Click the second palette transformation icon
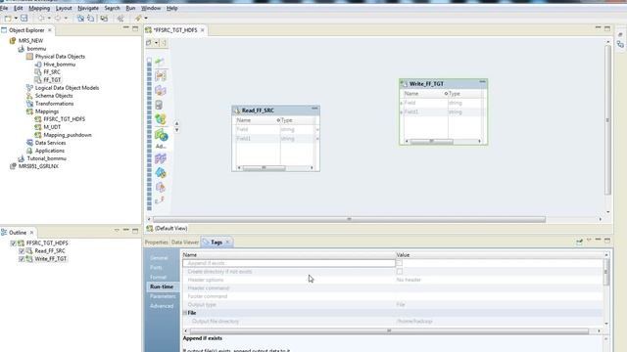The image size is (627, 352). tap(161, 75)
